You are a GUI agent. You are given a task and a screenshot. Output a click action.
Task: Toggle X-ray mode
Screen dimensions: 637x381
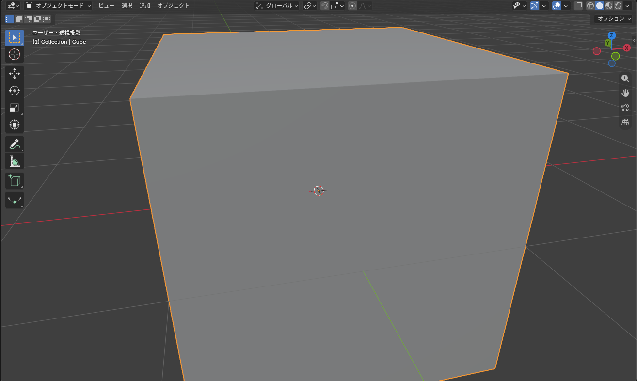click(578, 6)
